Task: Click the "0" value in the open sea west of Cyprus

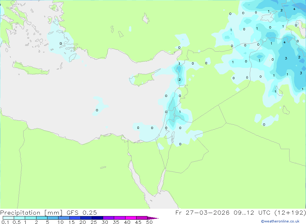Action: pos(97,110)
